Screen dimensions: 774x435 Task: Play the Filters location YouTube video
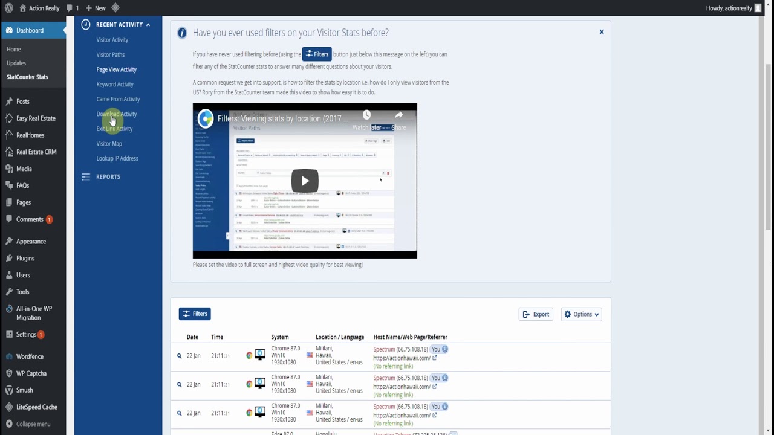coord(305,181)
